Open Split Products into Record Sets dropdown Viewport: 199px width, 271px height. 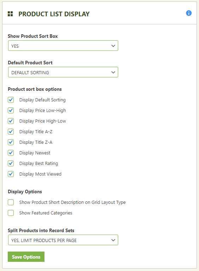pos(63,240)
